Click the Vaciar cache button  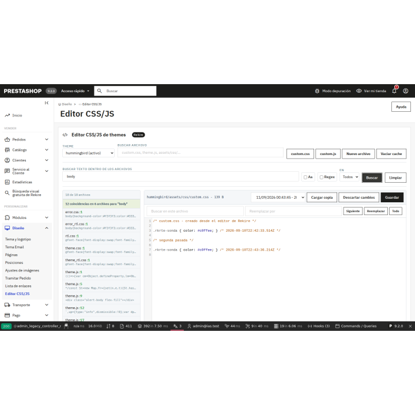tap(391, 154)
